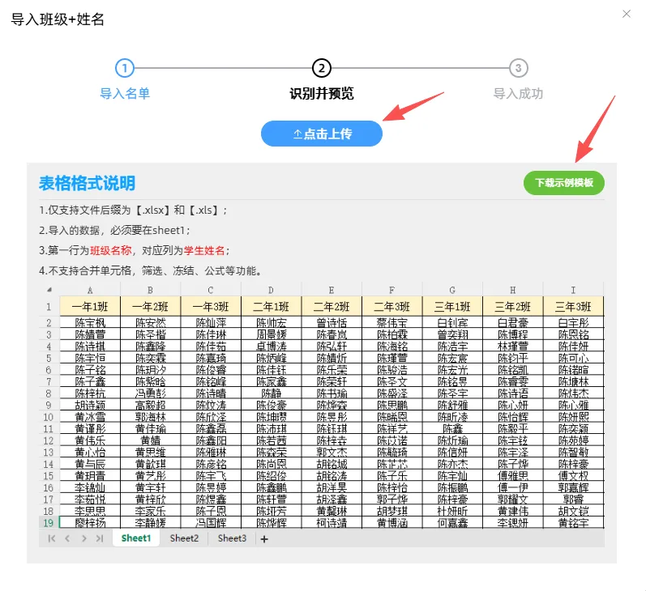Select step 3 circle 导入成功
646x591 pixels.
coord(518,68)
